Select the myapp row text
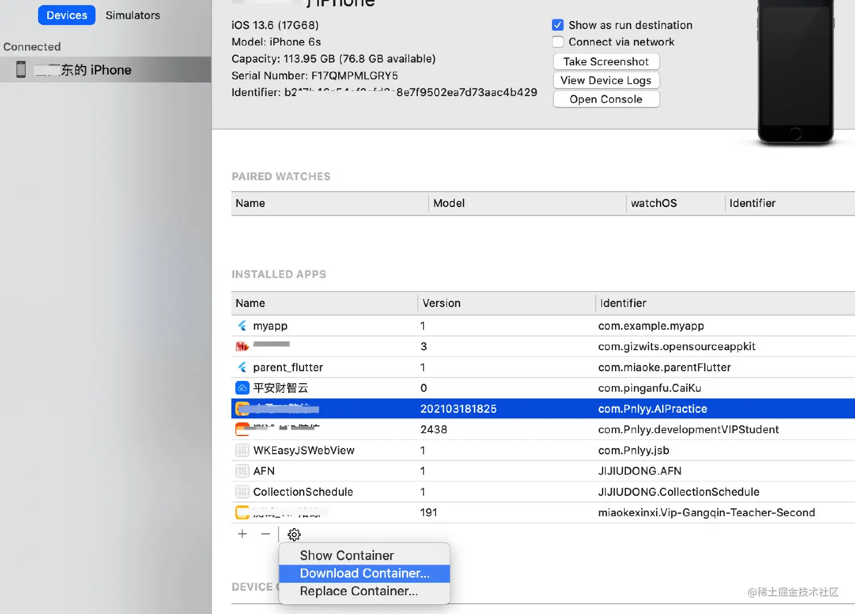855x614 pixels. tap(270, 326)
